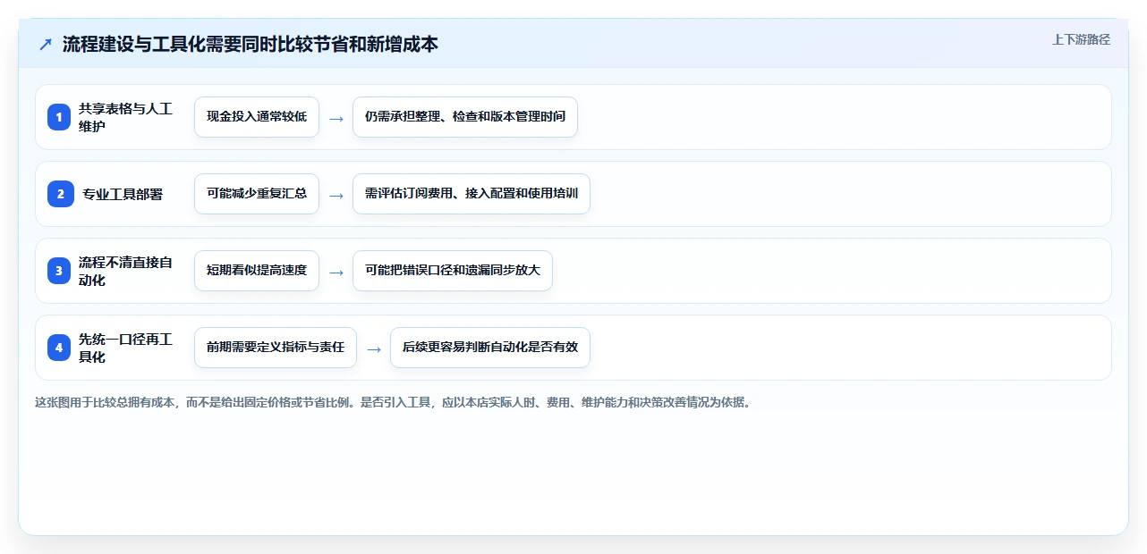Click the 后续更容易判断自动化是否有效 box
The image size is (1147, 554).
pos(490,348)
